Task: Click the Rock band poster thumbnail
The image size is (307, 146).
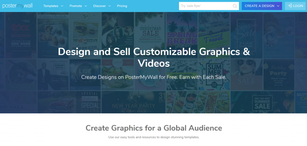Action: [21, 35]
